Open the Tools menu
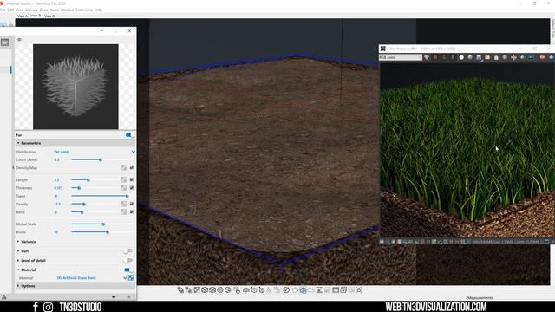555x312 pixels. pos(55,10)
